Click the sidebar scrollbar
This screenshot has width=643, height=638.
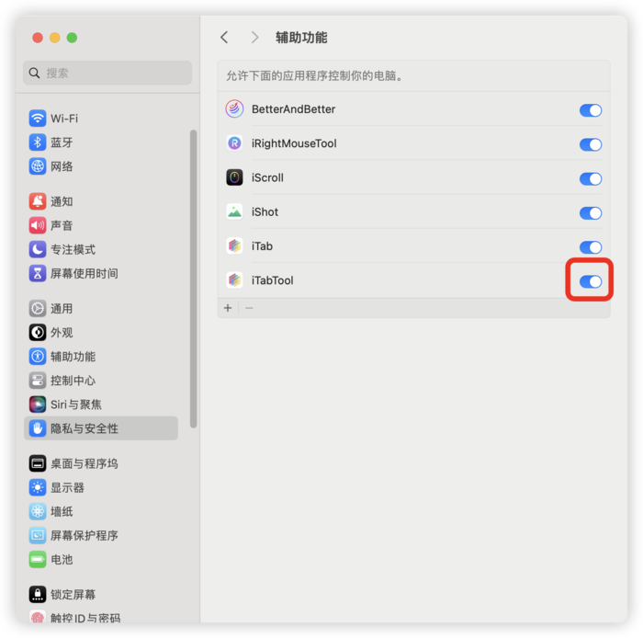[x=194, y=279]
